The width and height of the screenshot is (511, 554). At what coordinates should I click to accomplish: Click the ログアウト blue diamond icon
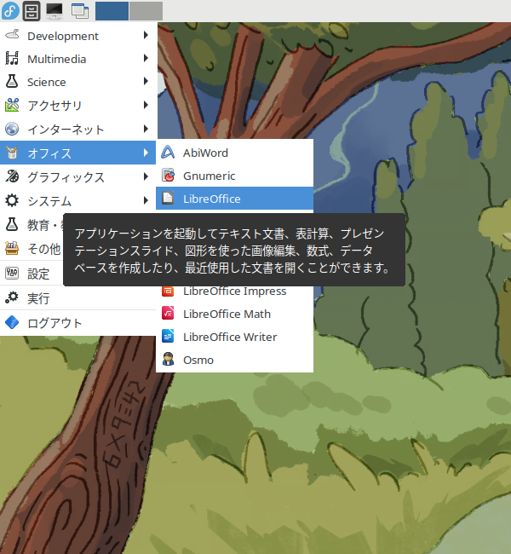point(12,322)
